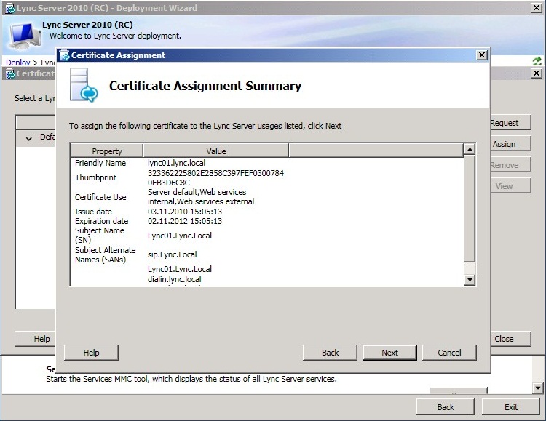Click the Value column header
The image size is (546, 421).
tap(216, 151)
